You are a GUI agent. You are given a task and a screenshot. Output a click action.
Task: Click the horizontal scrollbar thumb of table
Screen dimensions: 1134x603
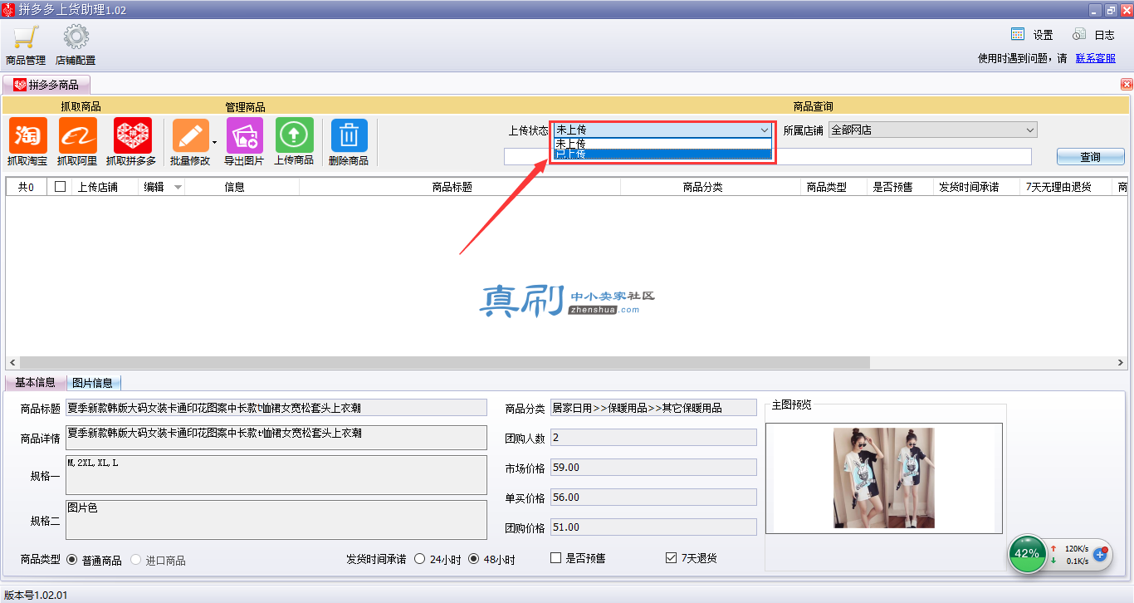click(x=443, y=363)
